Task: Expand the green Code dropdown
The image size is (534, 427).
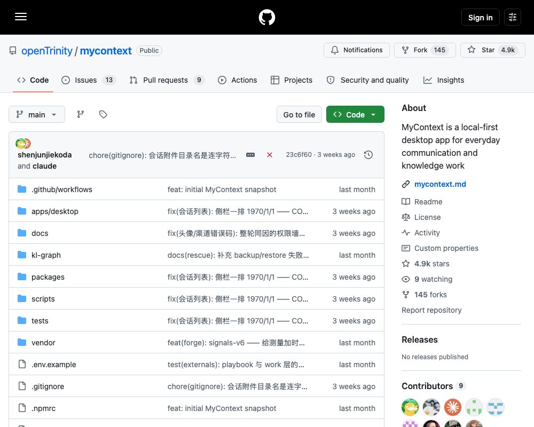Action: click(355, 114)
